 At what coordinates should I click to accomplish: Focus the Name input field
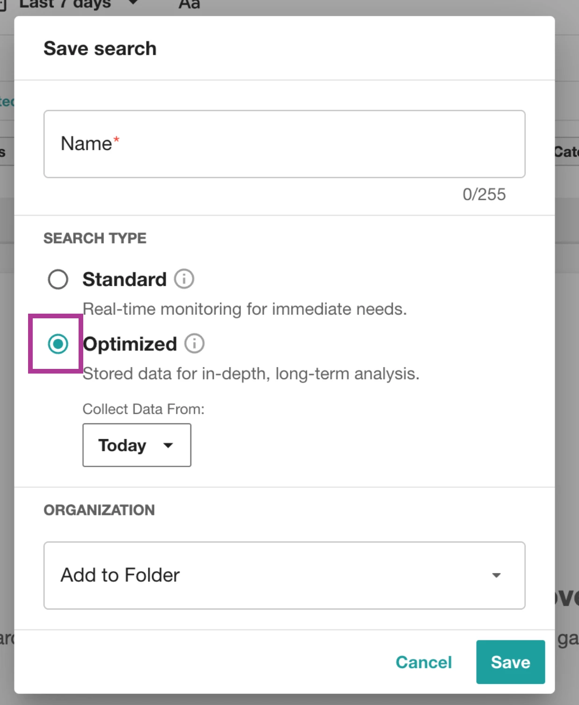point(284,144)
